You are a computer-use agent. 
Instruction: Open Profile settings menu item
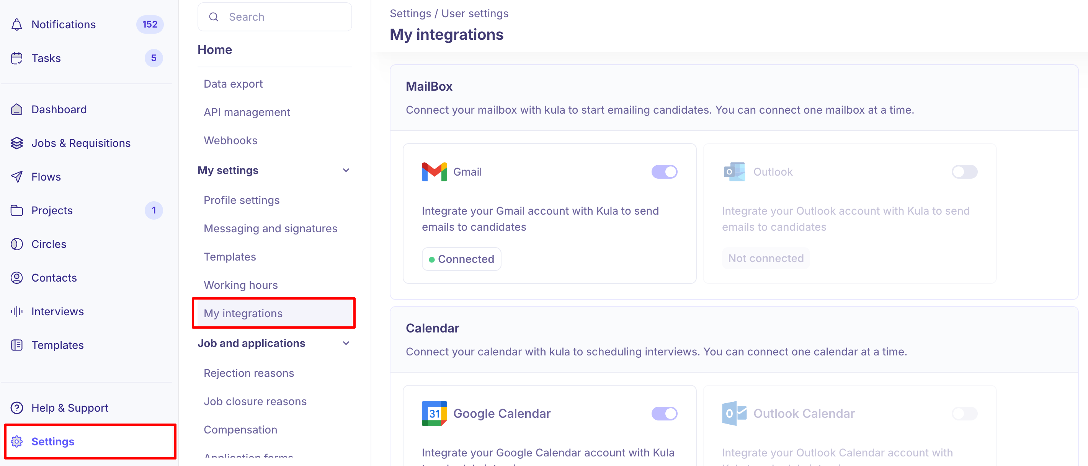click(242, 200)
